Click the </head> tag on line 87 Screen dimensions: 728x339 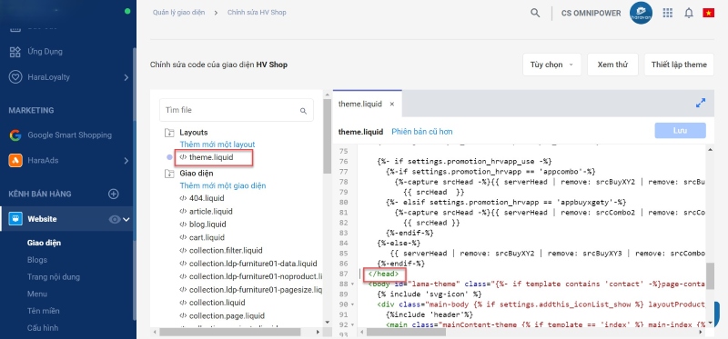tap(383, 274)
